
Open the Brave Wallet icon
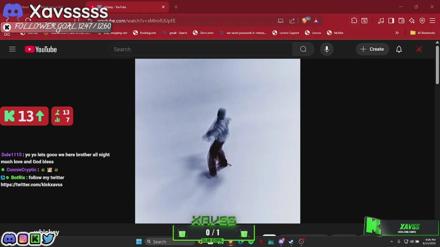[x=401, y=21]
